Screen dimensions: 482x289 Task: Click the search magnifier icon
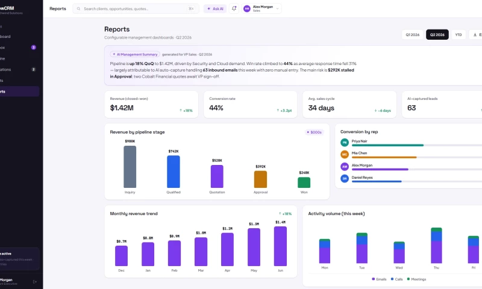79,8
